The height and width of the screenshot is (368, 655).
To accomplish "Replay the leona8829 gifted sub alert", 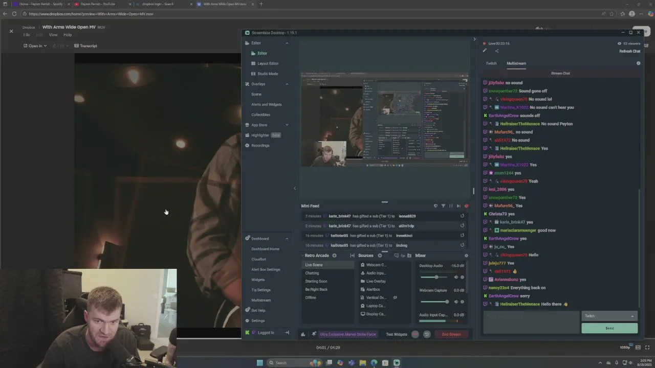I will pyautogui.click(x=462, y=216).
